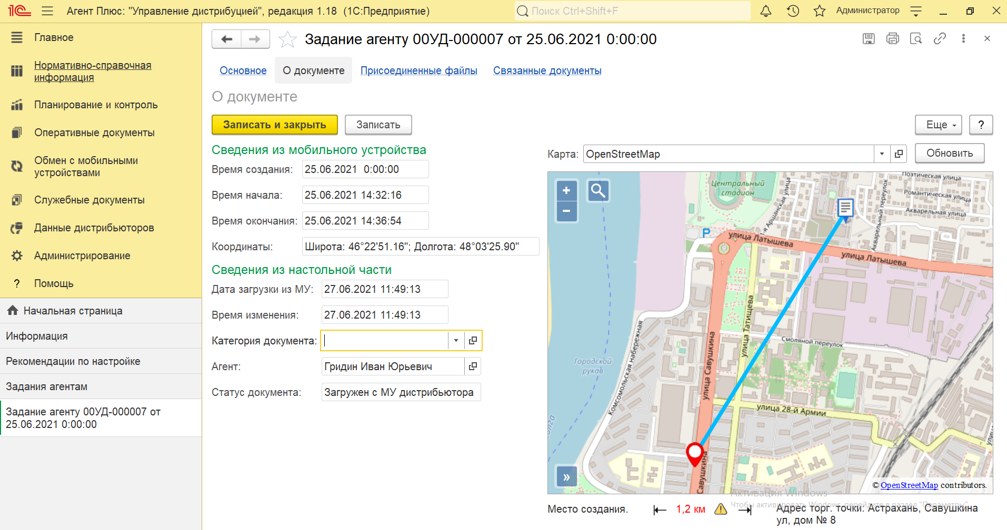Zoom in the map with plus button
1007x530 pixels.
[x=566, y=191]
